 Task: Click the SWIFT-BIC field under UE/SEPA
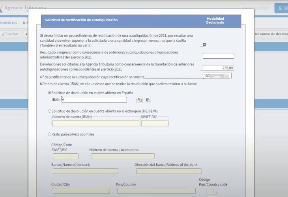tap(155, 123)
